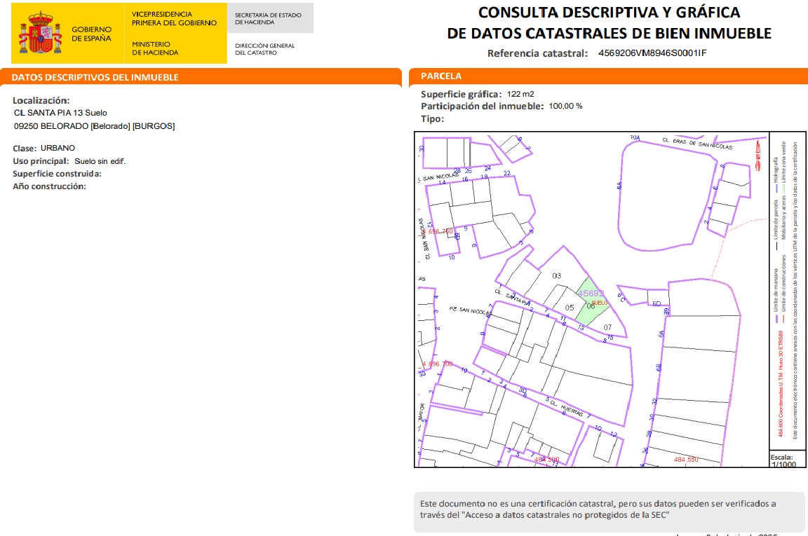The width and height of the screenshot is (808, 536).
Task: Click 'MINISTERIO DE HACIENDA' label
Action: tap(155, 48)
